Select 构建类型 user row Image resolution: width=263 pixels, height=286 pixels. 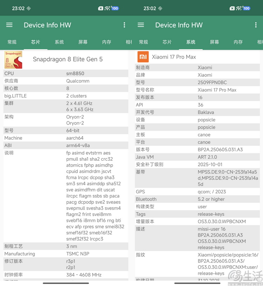[x=197, y=207]
